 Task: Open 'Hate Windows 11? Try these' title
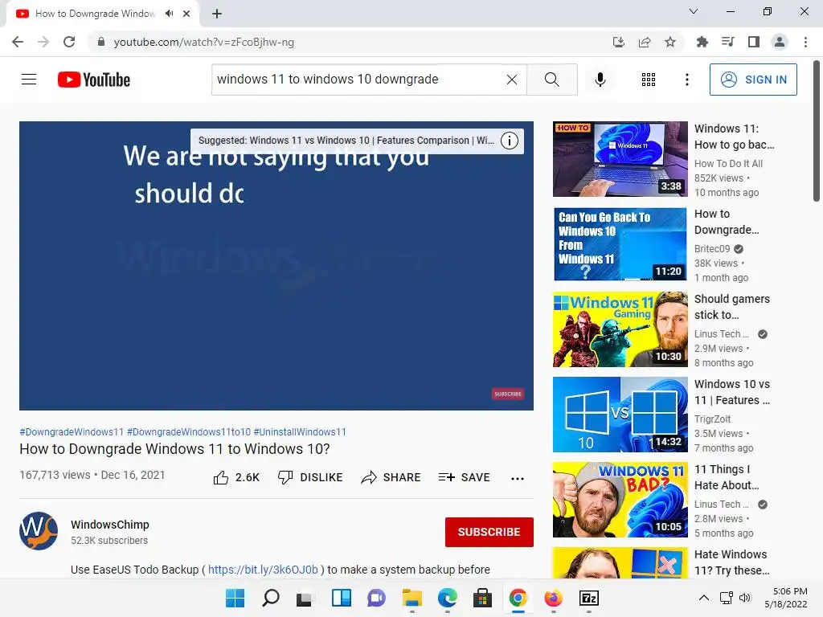(x=732, y=562)
